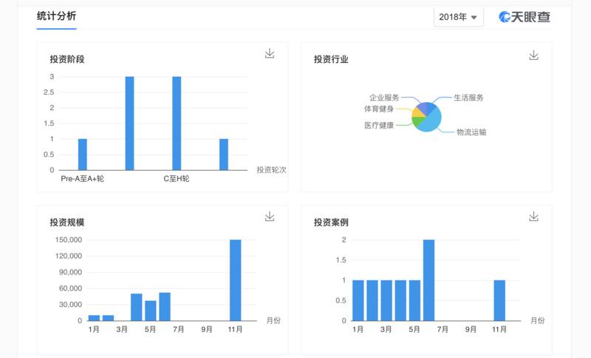Viewport: 591px width, 358px height.
Task: Click the 物流运输 label in pie chart
Action: pyautogui.click(x=471, y=132)
